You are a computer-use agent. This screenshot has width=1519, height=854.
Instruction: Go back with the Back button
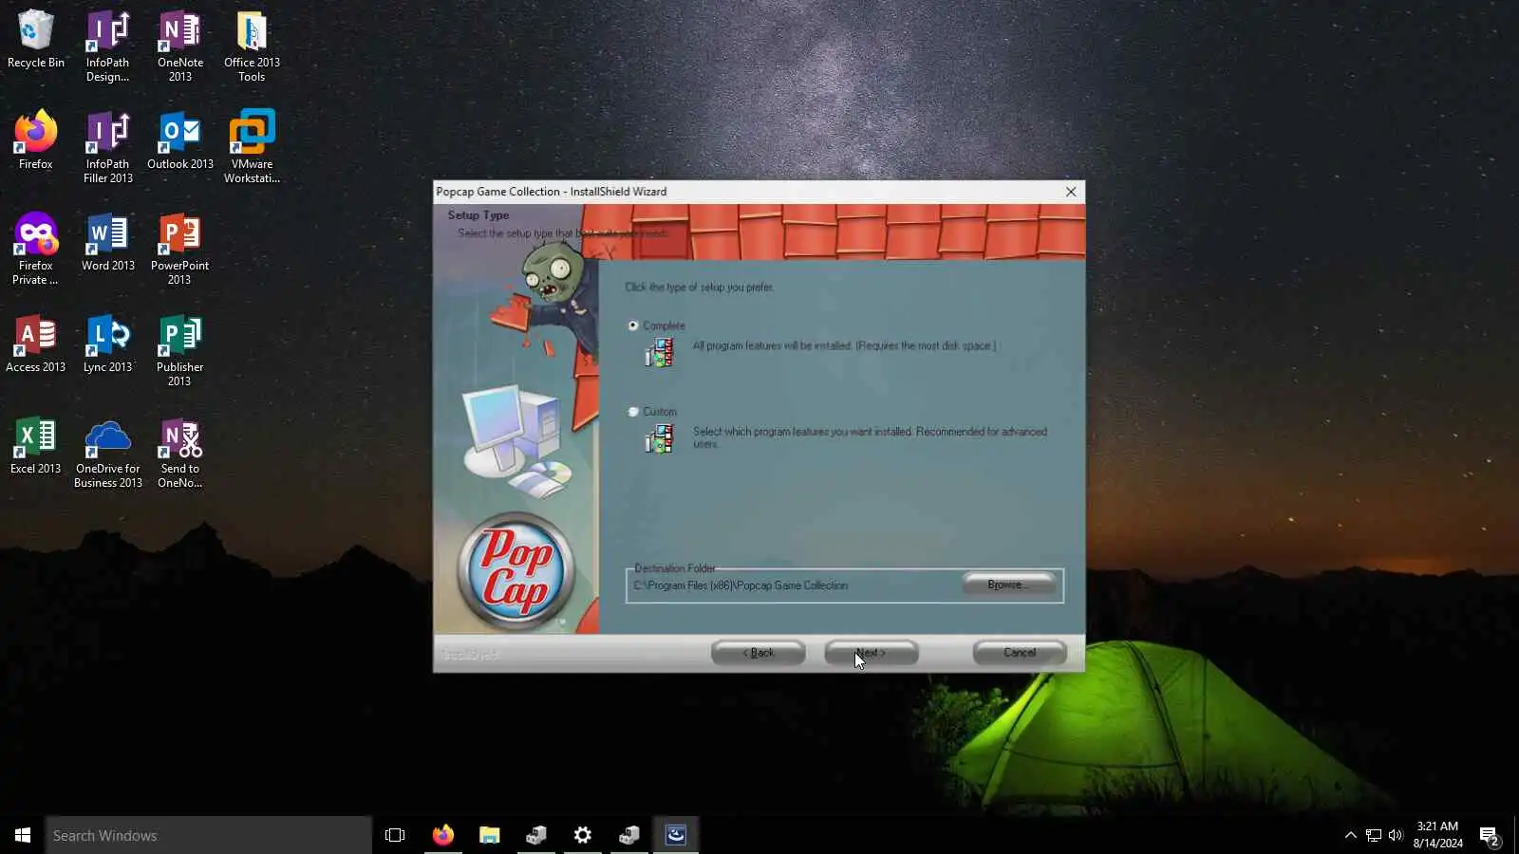click(758, 653)
